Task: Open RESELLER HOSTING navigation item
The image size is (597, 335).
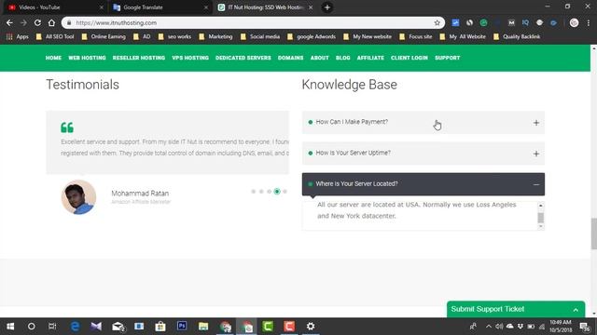Action: (139, 58)
